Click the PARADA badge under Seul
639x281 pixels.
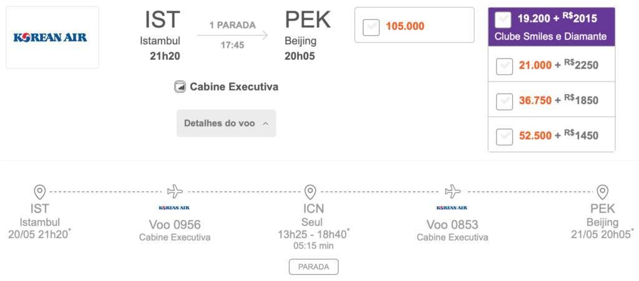click(313, 267)
